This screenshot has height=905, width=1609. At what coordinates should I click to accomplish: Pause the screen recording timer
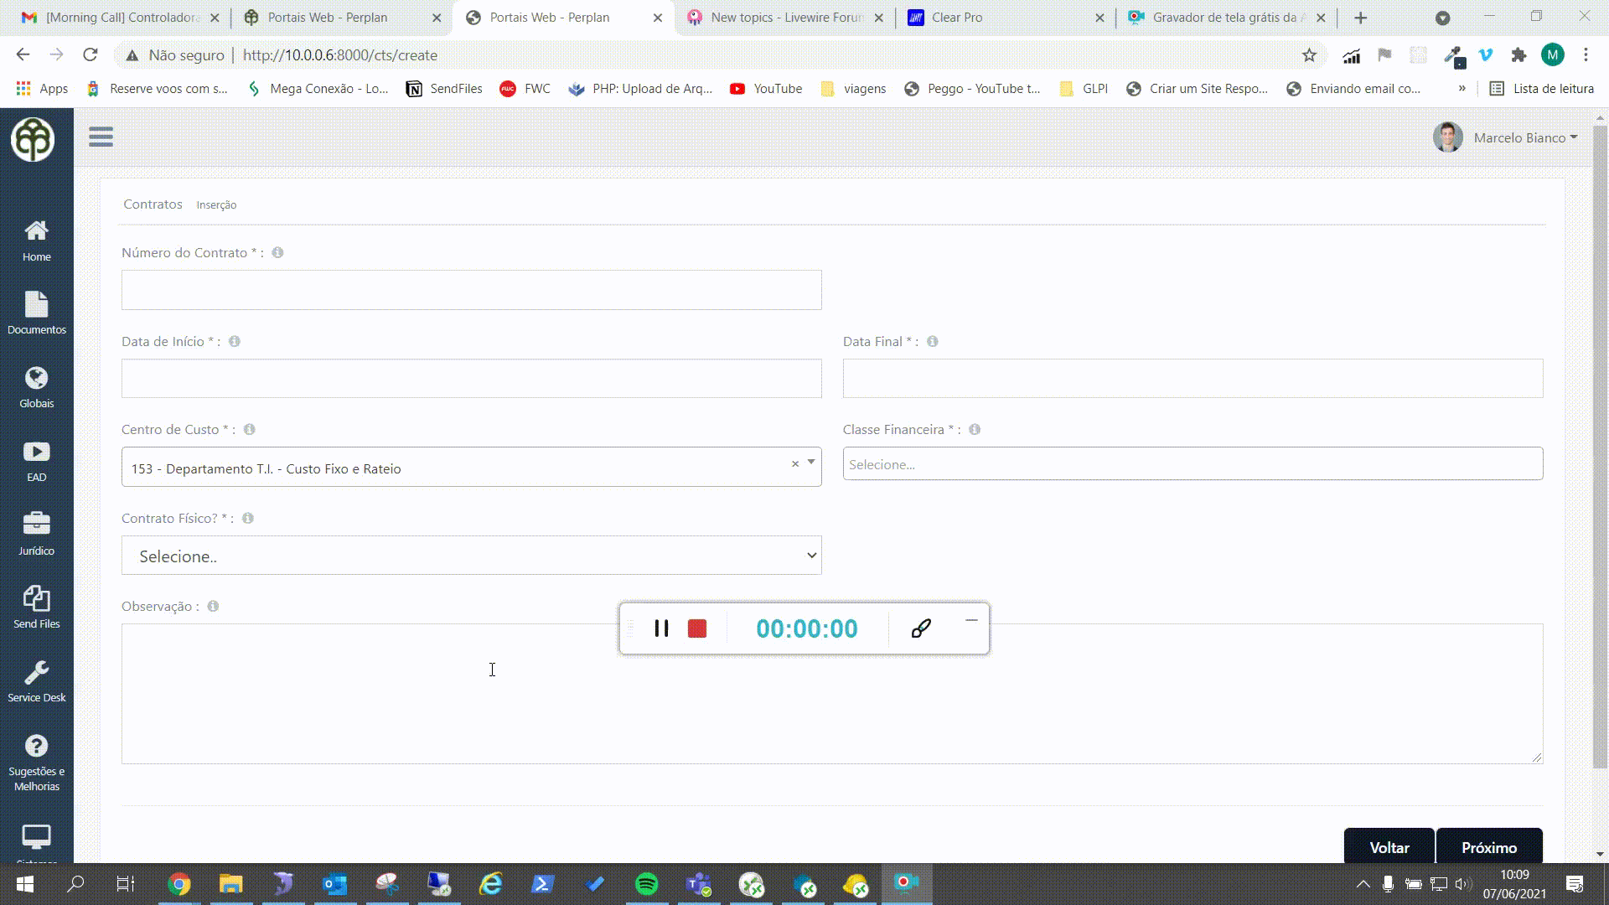click(x=662, y=628)
